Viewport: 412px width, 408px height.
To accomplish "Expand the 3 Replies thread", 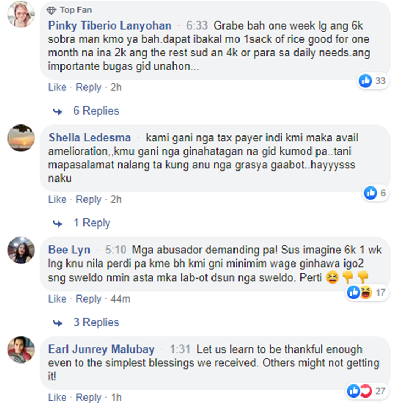I will click(96, 322).
